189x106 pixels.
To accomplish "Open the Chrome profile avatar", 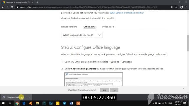I will tap(182, 7).
